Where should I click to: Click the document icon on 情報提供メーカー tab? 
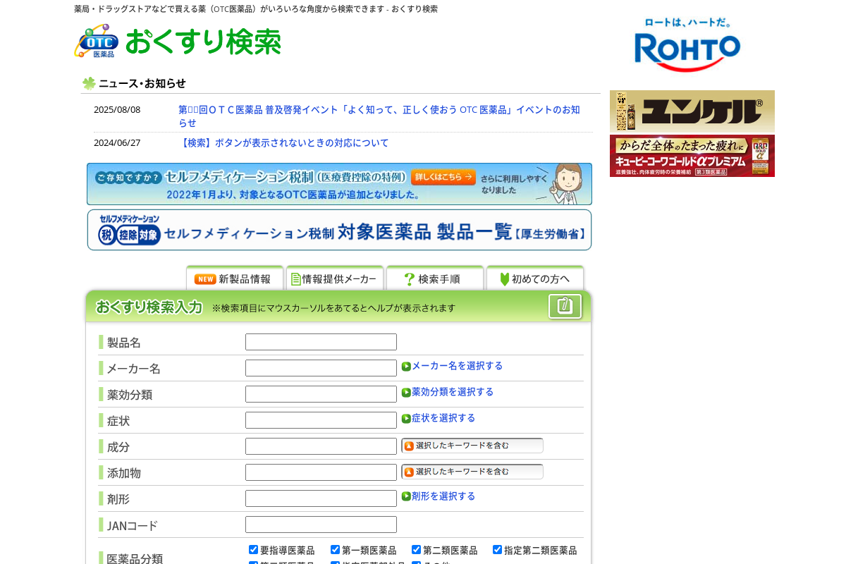[x=296, y=279]
